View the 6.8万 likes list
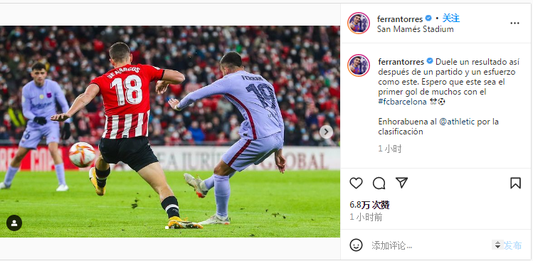The height and width of the screenshot is (261, 533). (x=369, y=205)
